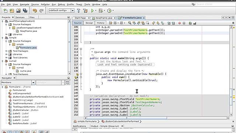Show the opened documents list arrow

point(229,18)
